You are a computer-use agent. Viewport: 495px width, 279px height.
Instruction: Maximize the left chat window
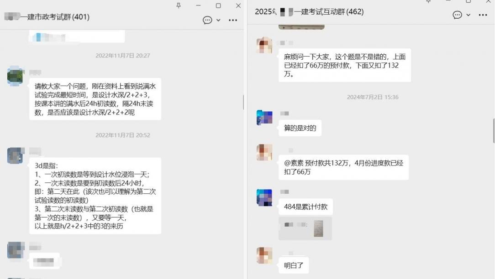pyautogui.click(x=218, y=5)
